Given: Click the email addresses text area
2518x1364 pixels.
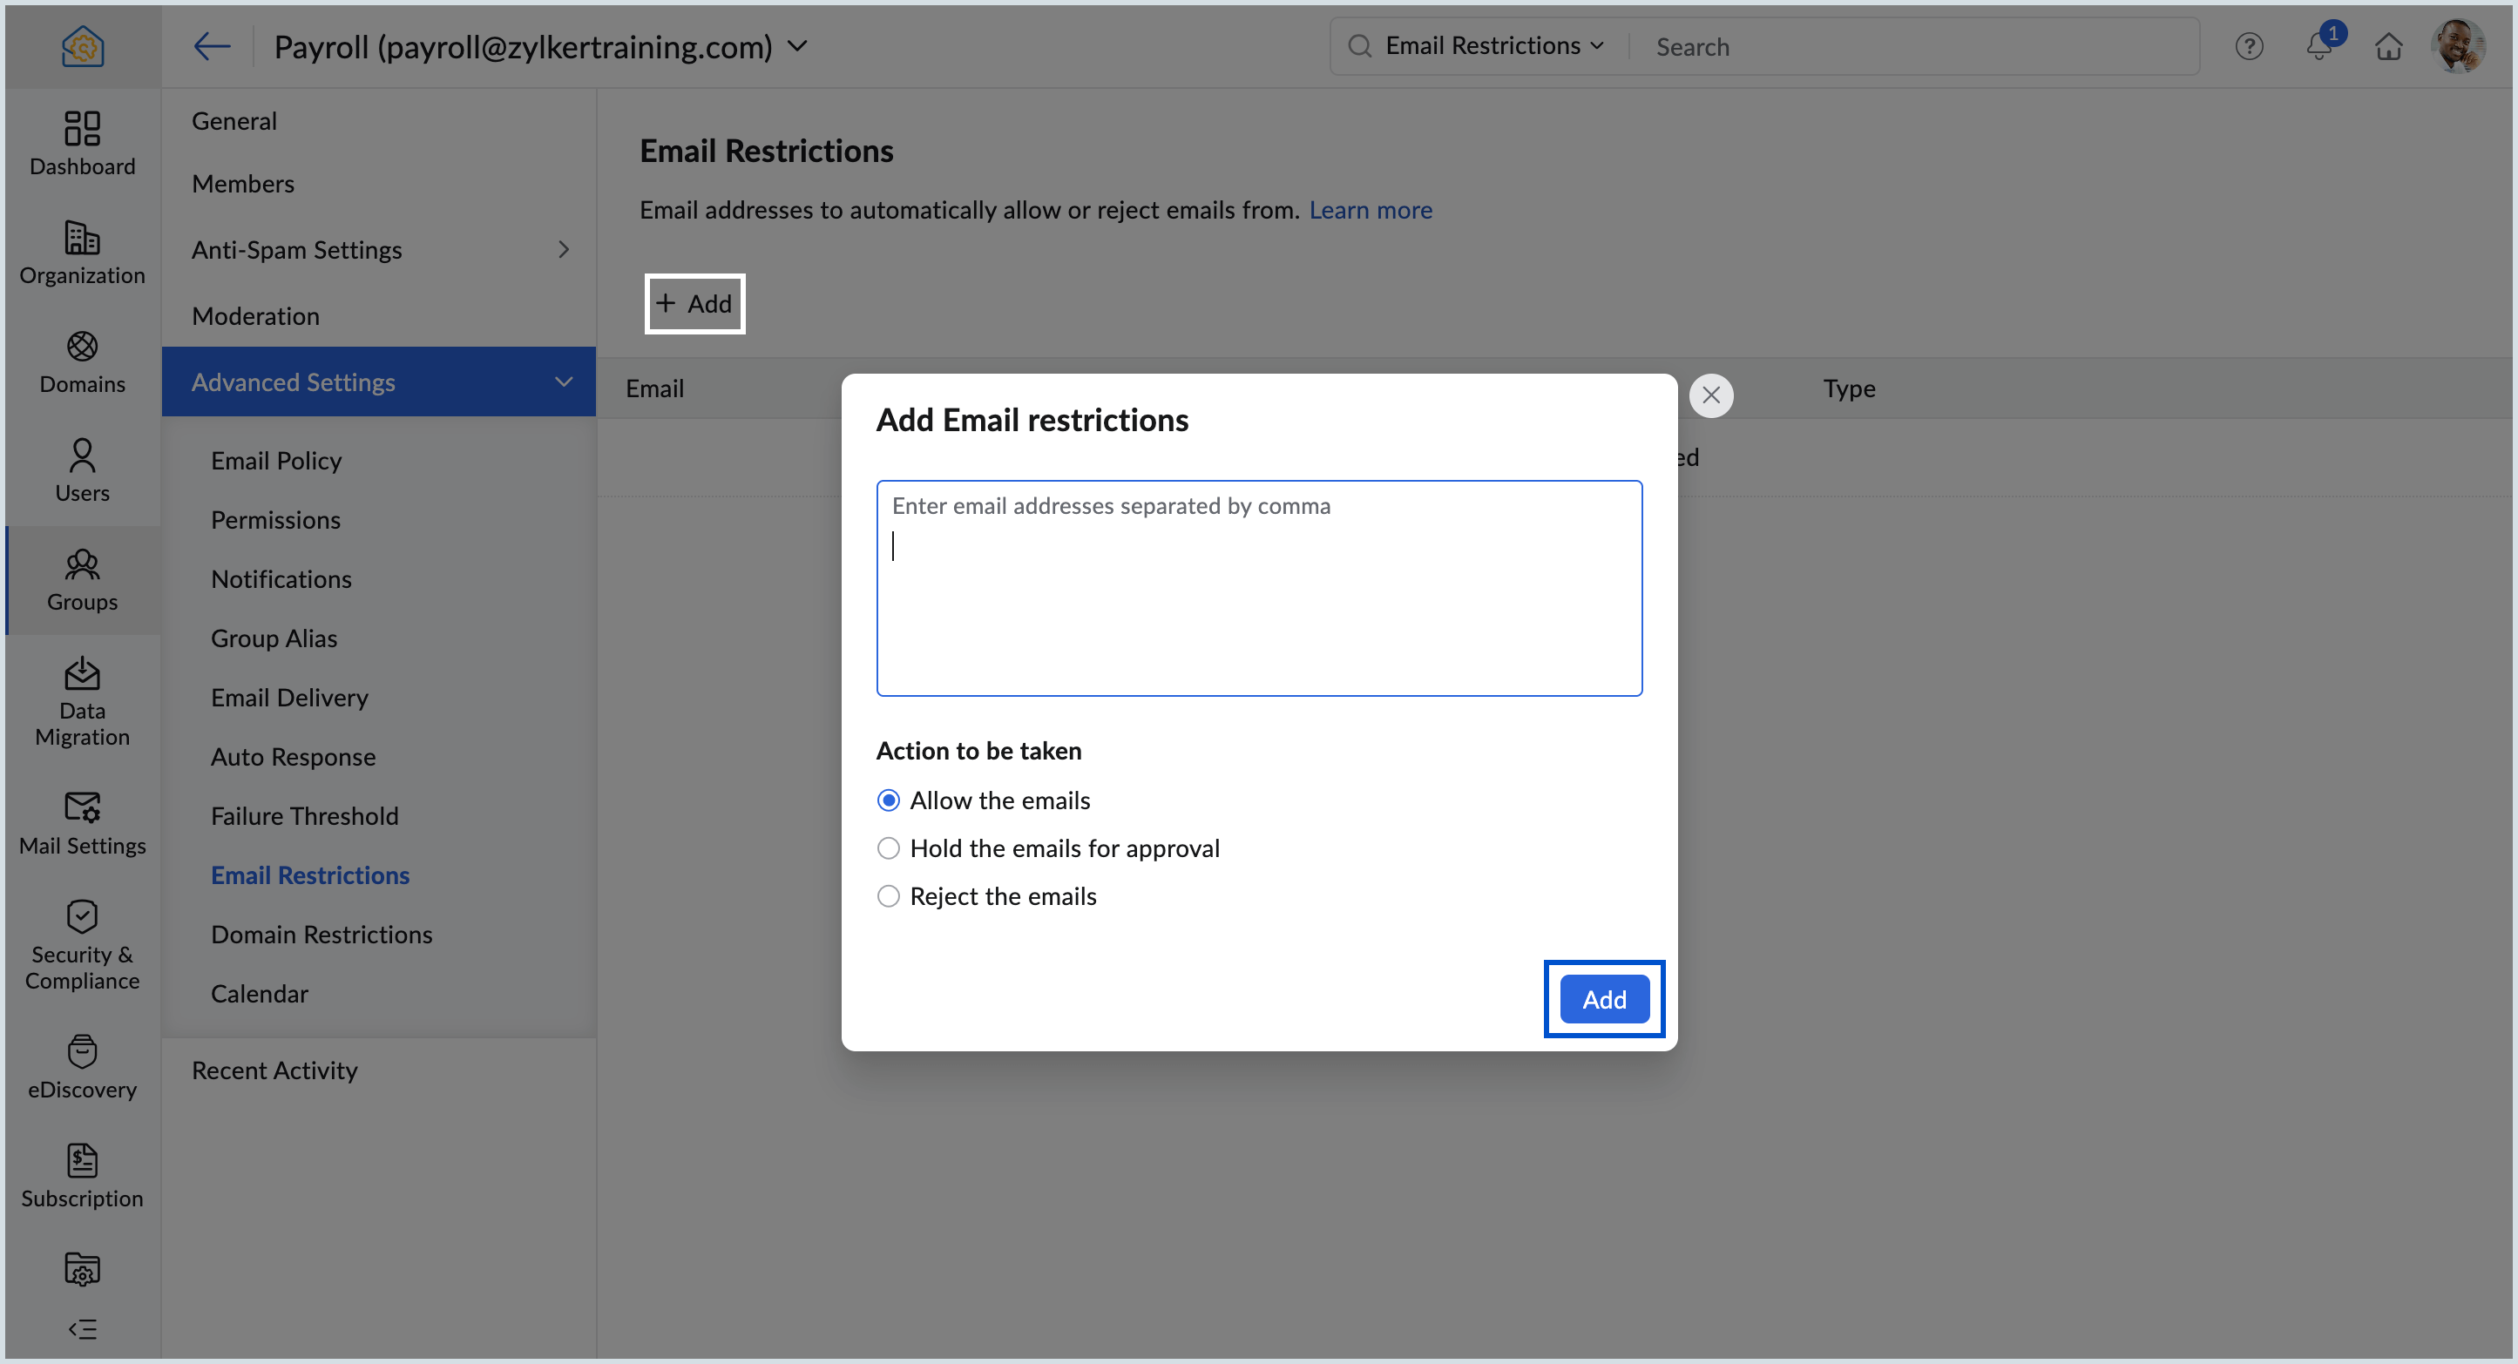Looking at the screenshot, I should [1258, 606].
